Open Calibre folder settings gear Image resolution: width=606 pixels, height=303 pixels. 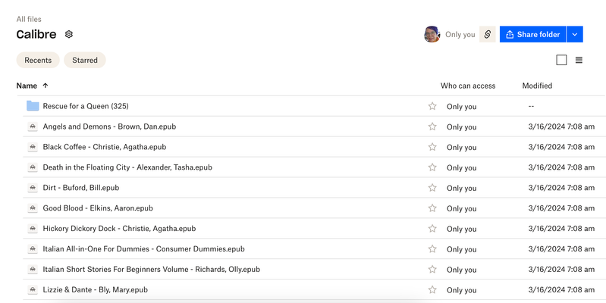pyautogui.click(x=69, y=35)
